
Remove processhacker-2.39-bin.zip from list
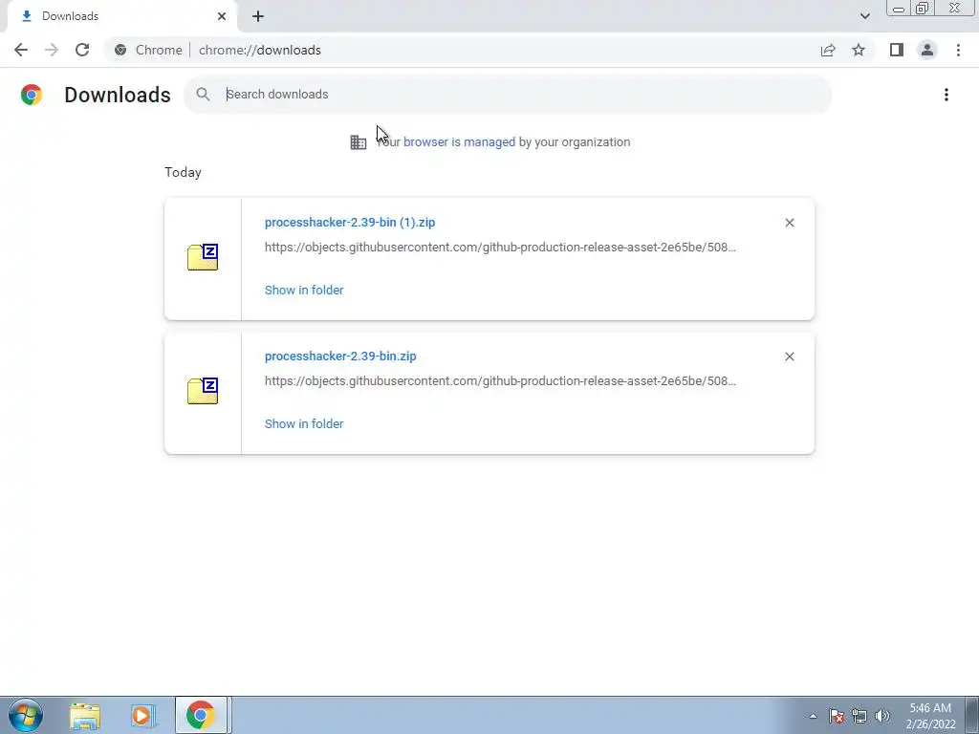789,356
